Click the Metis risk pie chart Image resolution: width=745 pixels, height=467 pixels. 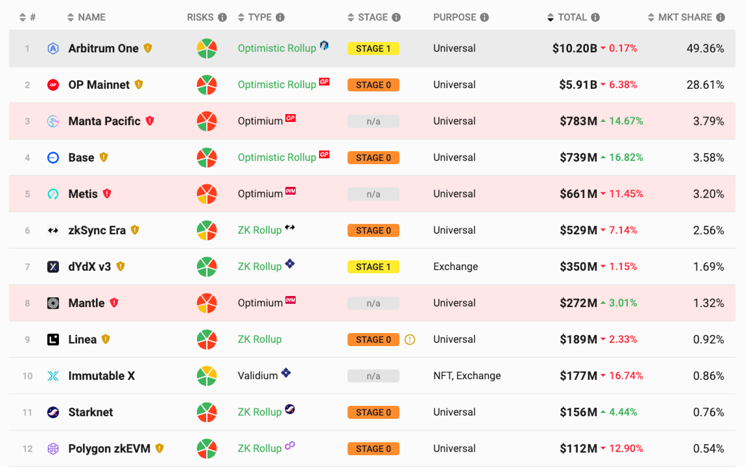click(207, 194)
